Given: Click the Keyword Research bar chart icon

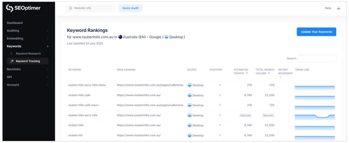Looking at the screenshot, I should [12, 54].
